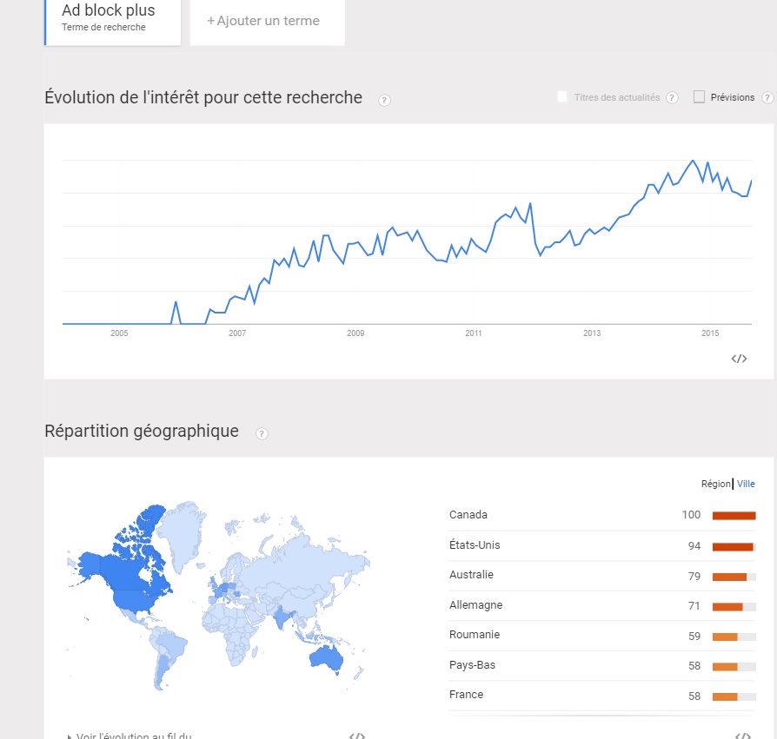Click the France score bar showing 58
The width and height of the screenshot is (777, 739).
[x=734, y=697]
